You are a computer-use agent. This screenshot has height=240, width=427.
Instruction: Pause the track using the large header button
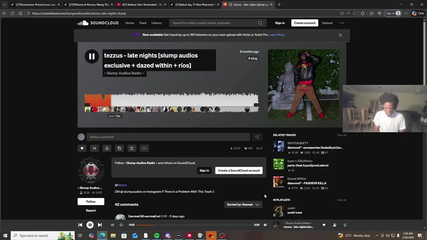point(92,56)
